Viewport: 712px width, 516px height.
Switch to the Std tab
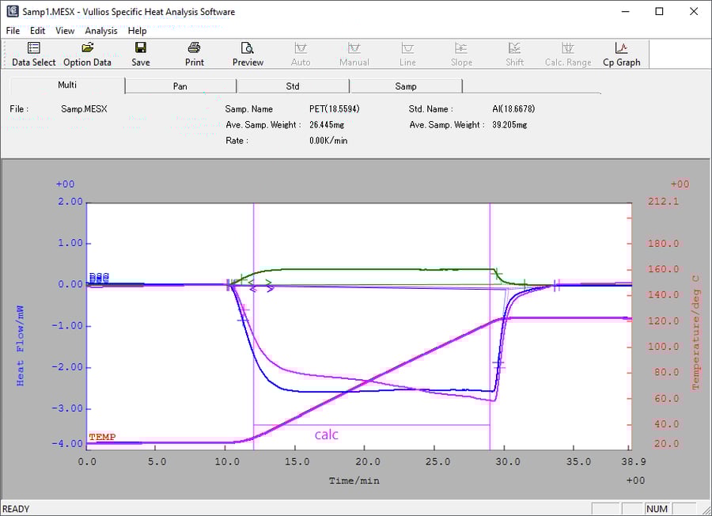[x=293, y=86]
